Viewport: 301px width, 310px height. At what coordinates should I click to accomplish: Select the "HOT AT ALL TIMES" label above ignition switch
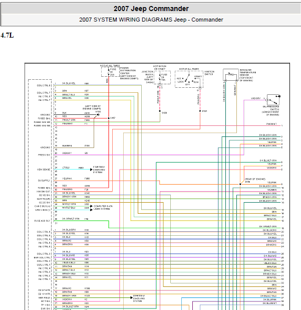coord(189,69)
